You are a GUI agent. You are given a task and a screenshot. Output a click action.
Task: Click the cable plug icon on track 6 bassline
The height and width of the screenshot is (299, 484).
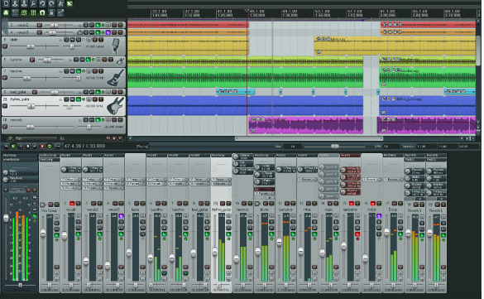coord(120,61)
